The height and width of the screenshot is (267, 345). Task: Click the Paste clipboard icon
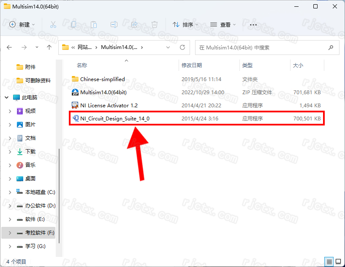[94, 25]
